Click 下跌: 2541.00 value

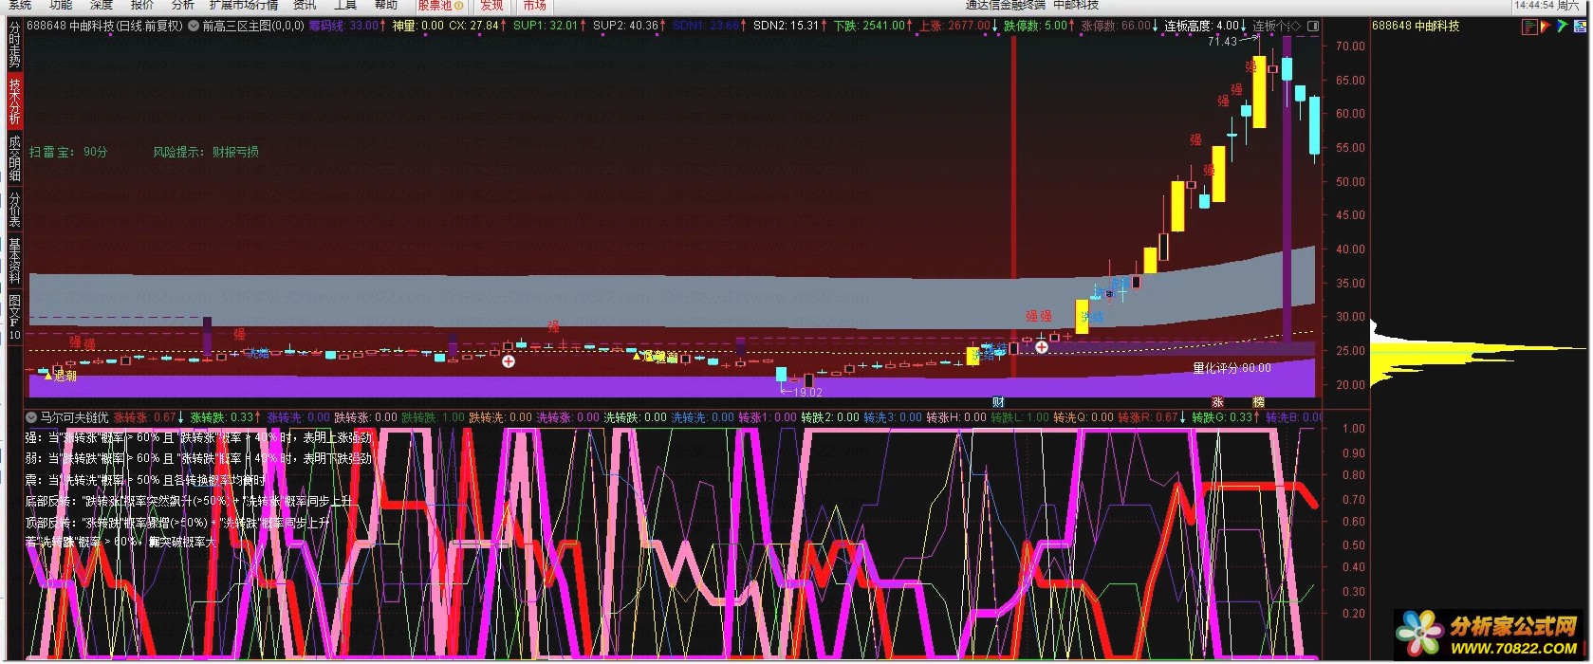[x=870, y=26]
